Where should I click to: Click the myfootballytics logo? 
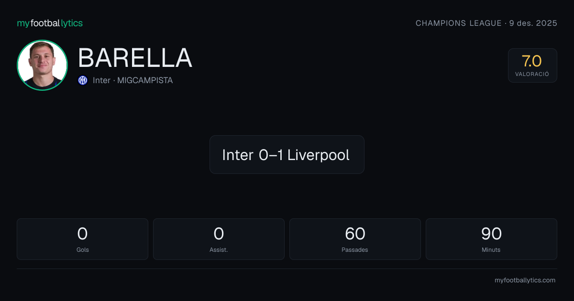(x=50, y=23)
